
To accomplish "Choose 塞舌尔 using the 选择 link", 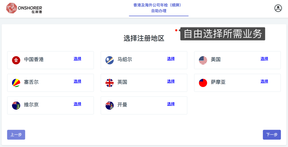I will (77, 81).
